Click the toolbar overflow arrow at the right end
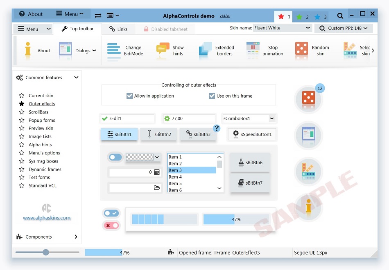This screenshot has width=389, height=270. click(x=373, y=51)
